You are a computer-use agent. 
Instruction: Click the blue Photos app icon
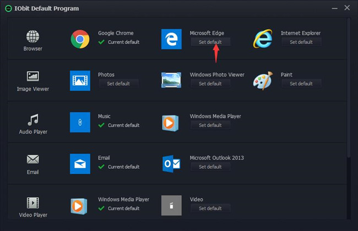click(x=80, y=80)
